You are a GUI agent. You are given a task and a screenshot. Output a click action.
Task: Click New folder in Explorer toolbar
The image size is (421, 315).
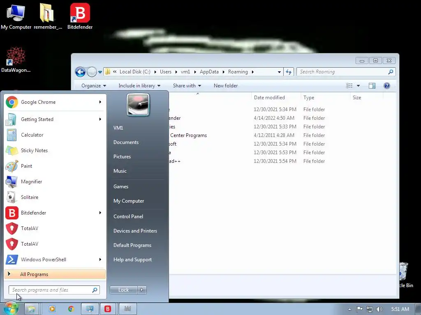(x=226, y=86)
